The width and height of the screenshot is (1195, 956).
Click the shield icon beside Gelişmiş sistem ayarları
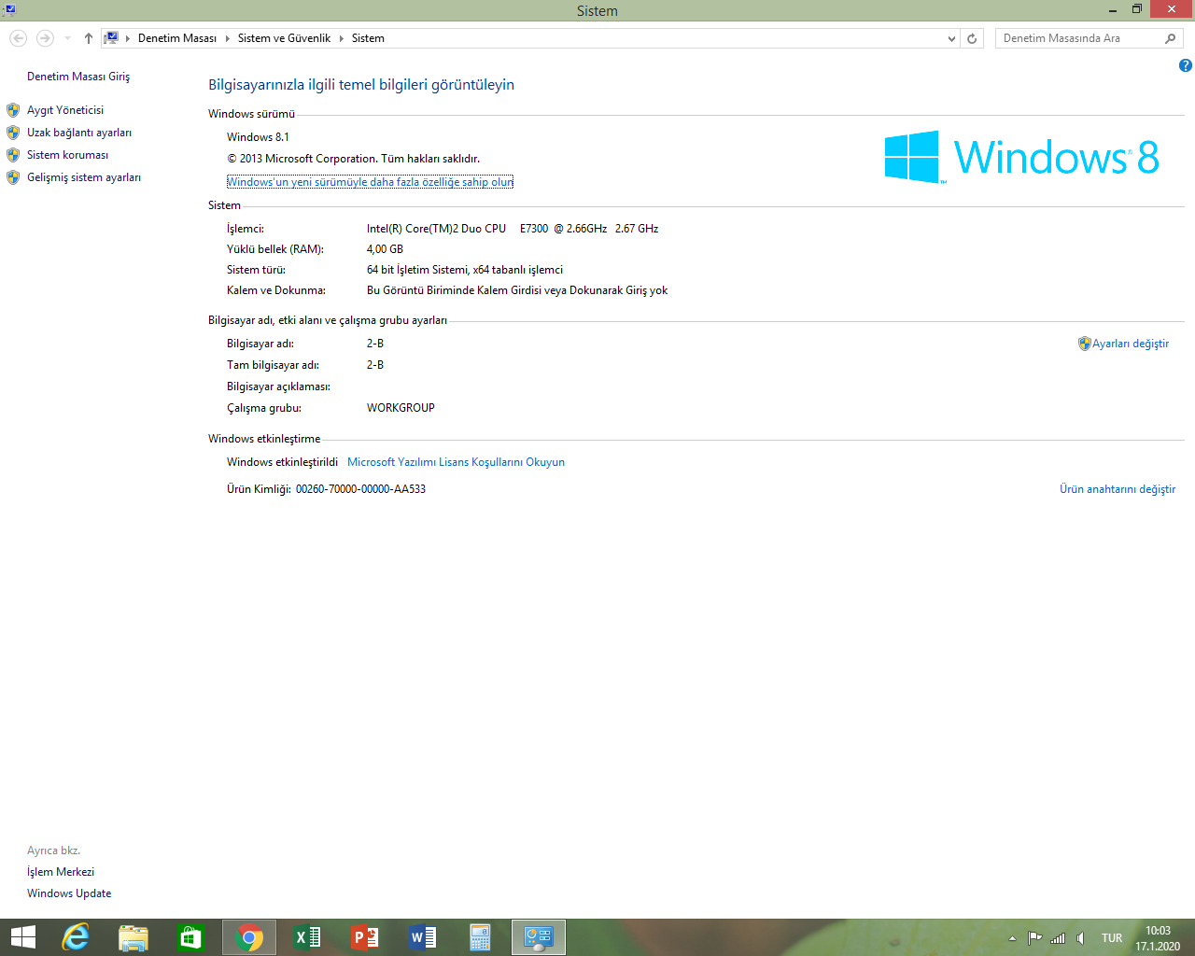[x=13, y=177]
